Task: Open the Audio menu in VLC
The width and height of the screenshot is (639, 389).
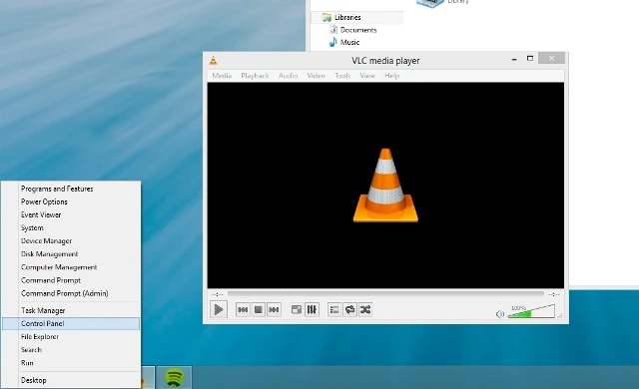Action: (289, 76)
